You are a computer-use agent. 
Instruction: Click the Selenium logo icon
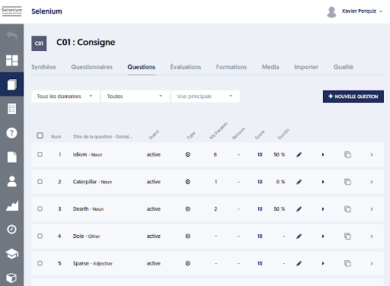pos(11,11)
